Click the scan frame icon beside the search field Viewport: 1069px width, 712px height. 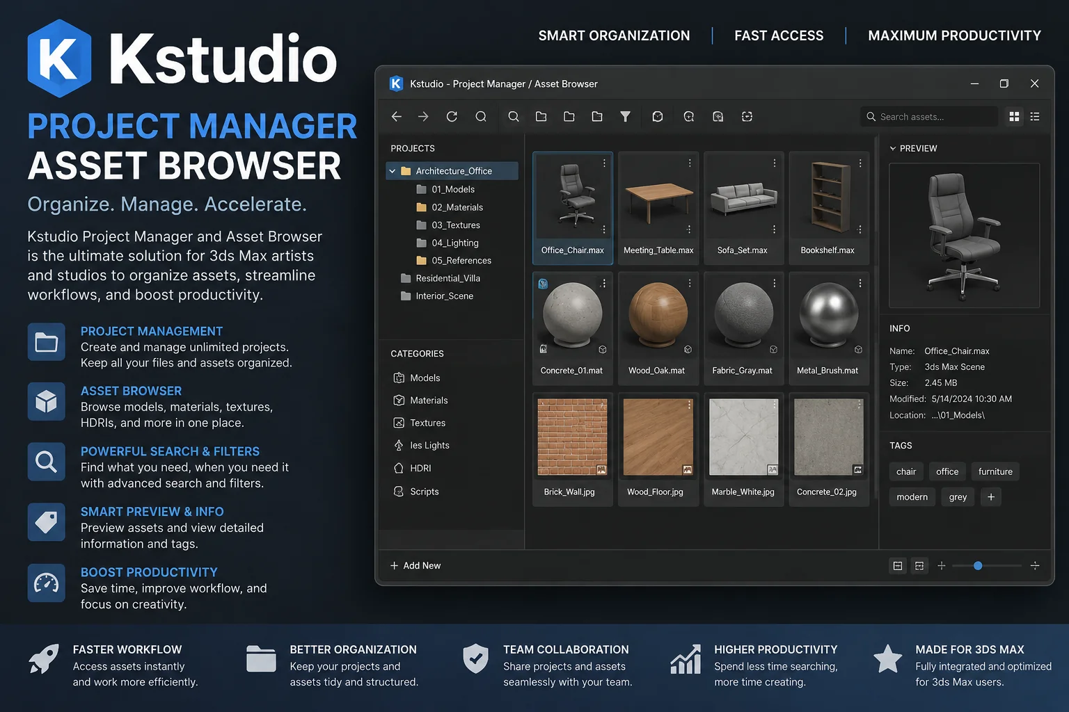[x=747, y=117]
